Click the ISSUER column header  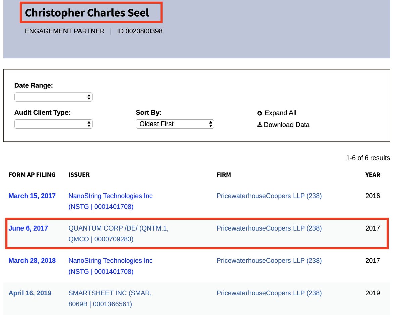coord(79,175)
